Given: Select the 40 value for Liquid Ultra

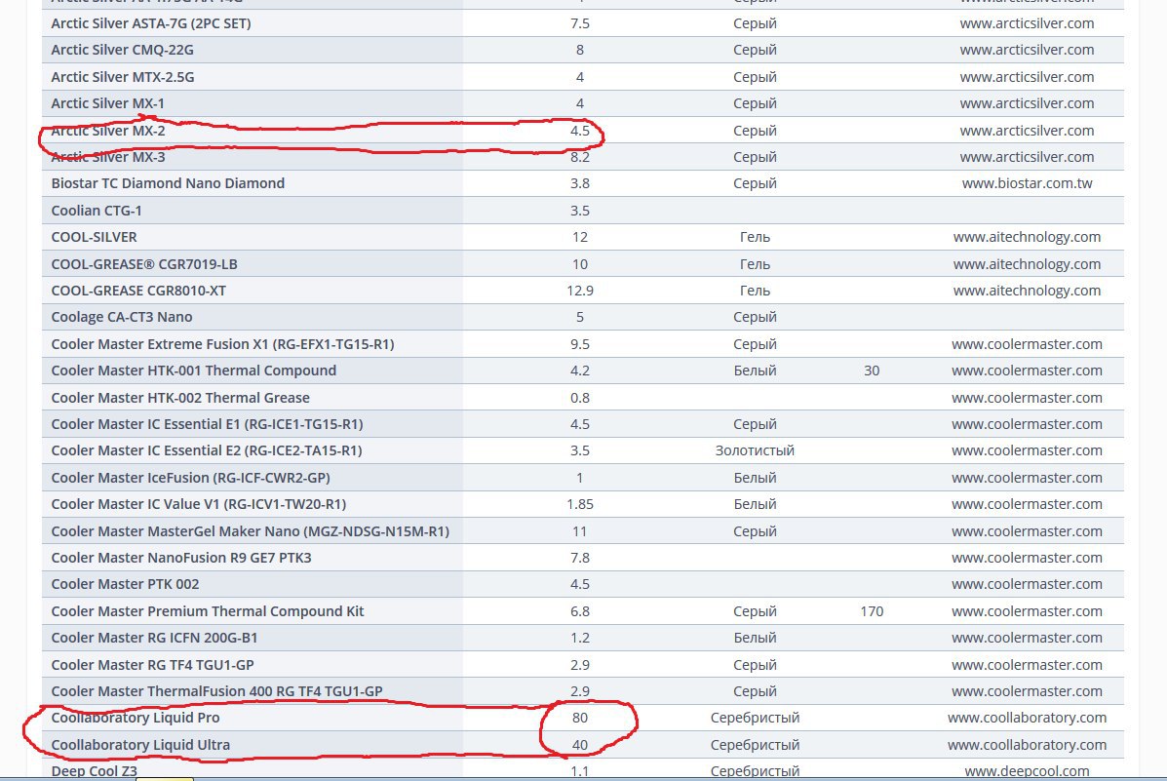Looking at the screenshot, I should click(x=580, y=745).
